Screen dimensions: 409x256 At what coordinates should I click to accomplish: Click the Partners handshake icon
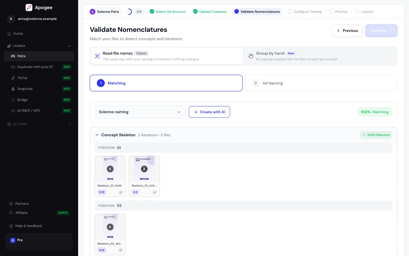click(11, 204)
